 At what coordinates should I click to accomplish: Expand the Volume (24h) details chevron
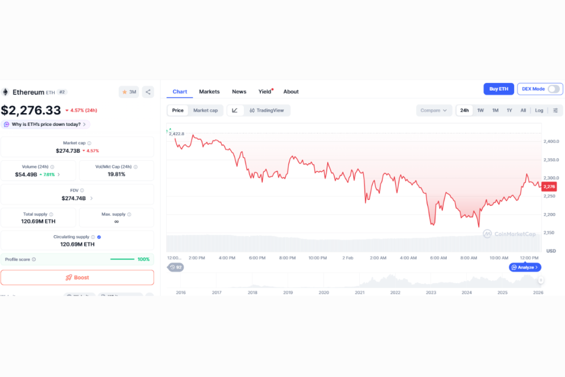click(58, 174)
